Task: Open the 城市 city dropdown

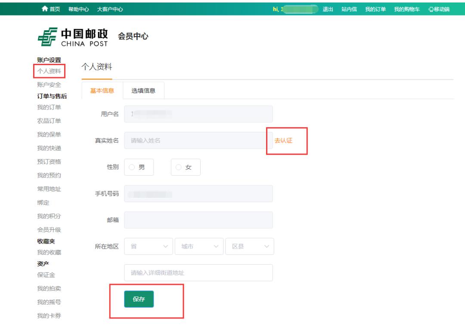Action: 199,246
